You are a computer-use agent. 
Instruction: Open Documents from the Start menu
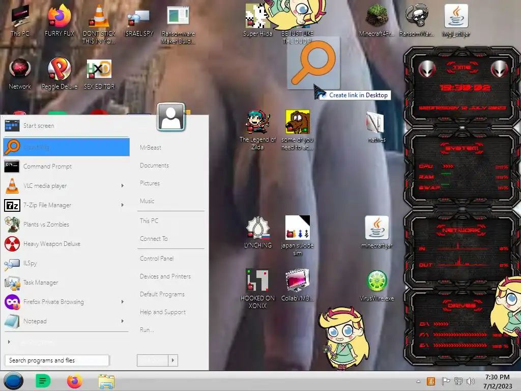tap(154, 165)
